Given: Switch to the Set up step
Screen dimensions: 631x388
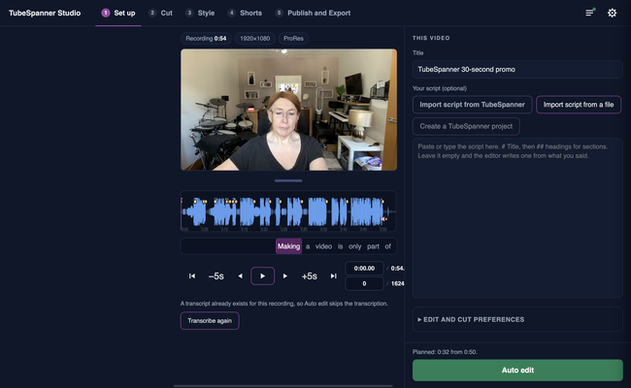Looking at the screenshot, I should [118, 13].
